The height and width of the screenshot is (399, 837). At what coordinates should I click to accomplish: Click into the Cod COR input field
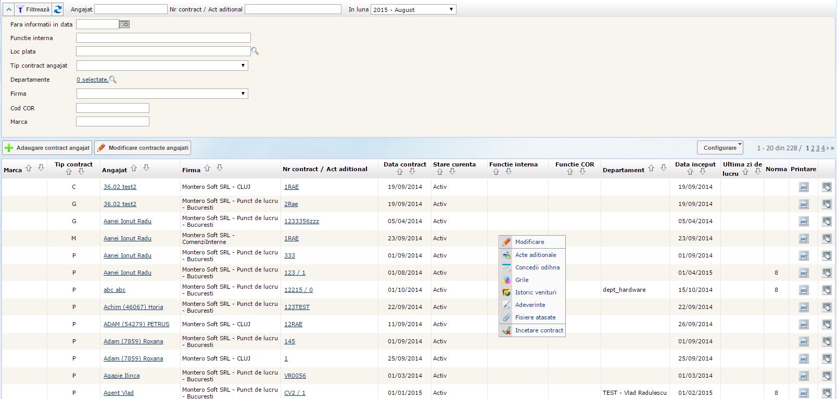[112, 108]
